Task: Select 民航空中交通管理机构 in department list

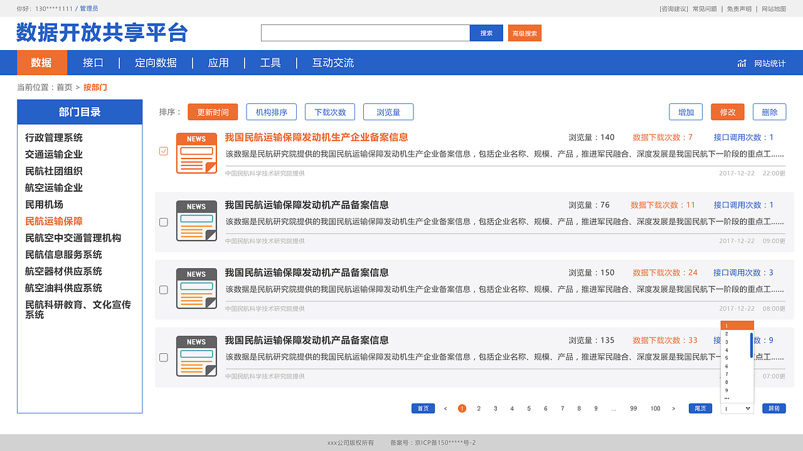Action: point(73,238)
